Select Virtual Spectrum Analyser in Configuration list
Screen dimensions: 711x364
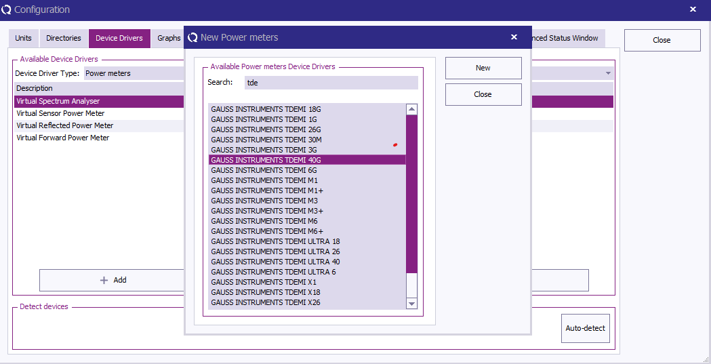[x=100, y=101]
